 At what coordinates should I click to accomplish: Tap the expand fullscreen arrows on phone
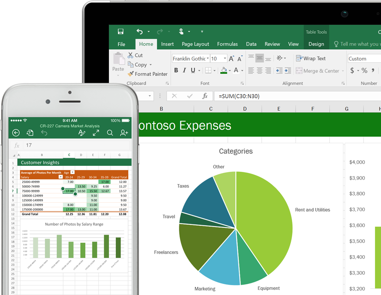tap(96, 133)
